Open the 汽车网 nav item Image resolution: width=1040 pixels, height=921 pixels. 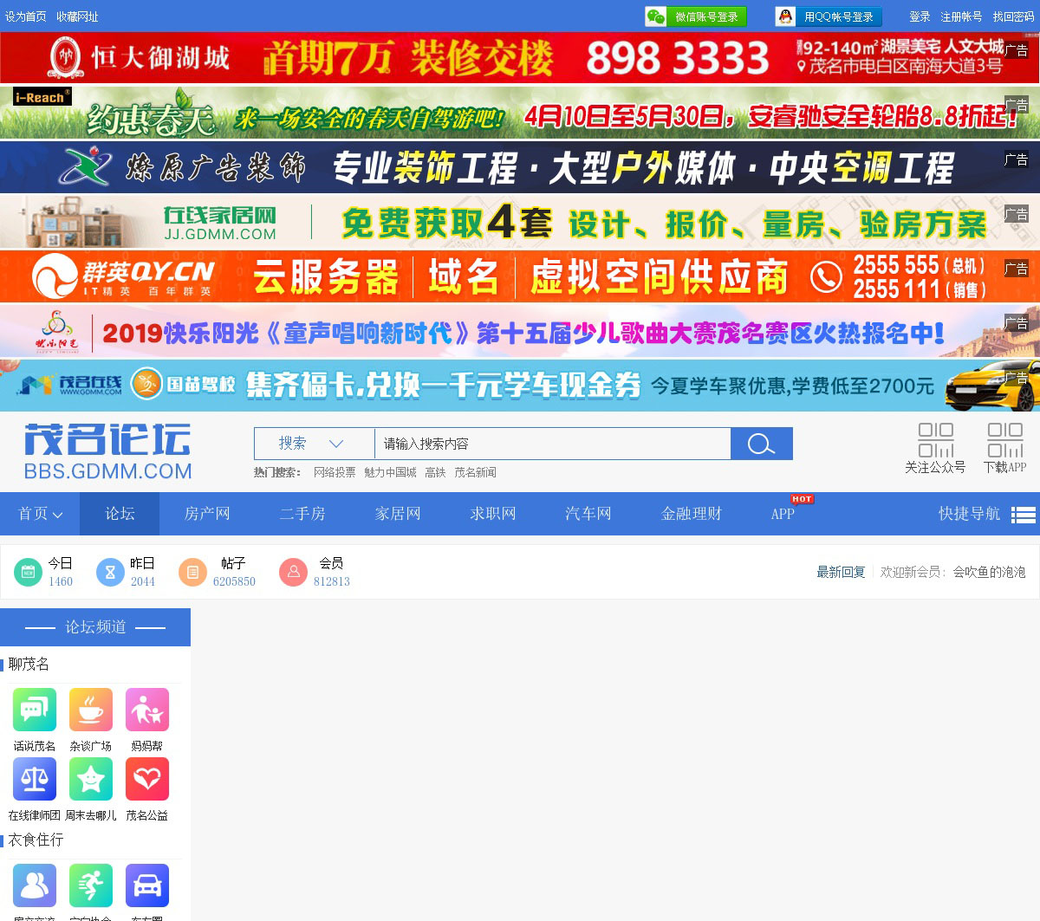[588, 514]
